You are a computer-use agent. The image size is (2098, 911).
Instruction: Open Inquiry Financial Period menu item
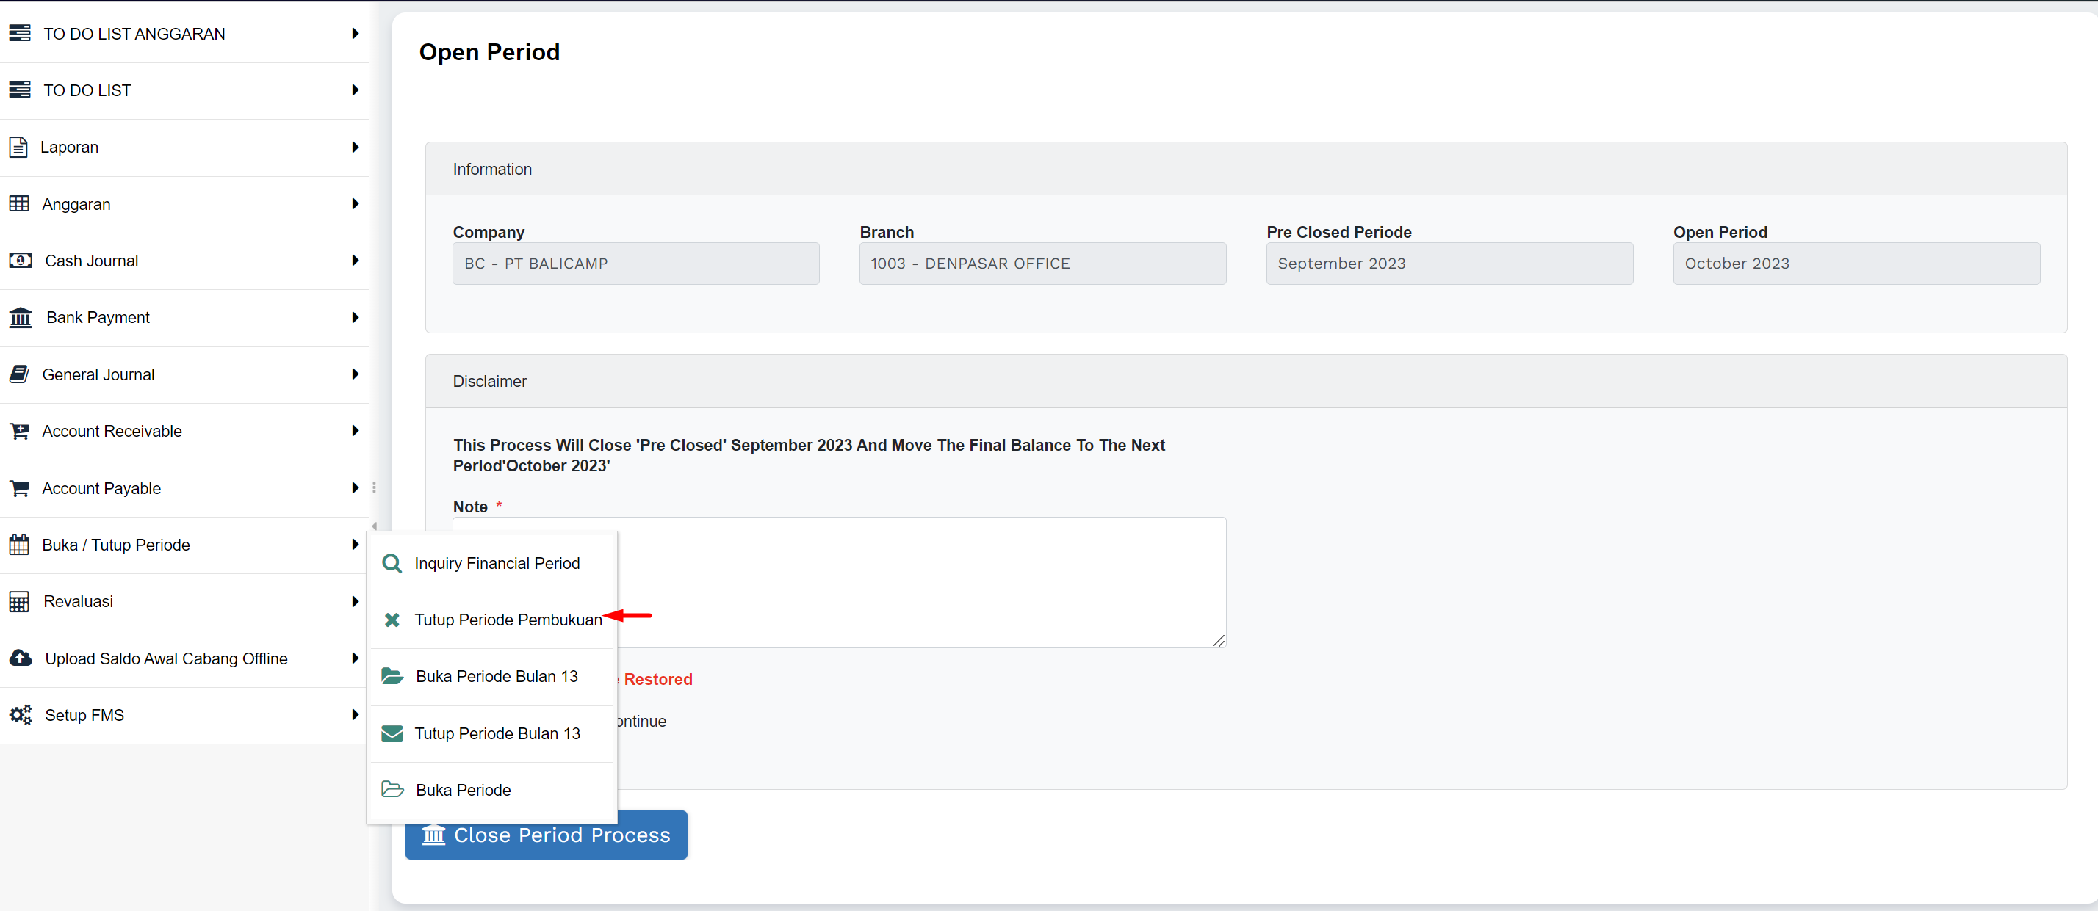click(496, 563)
